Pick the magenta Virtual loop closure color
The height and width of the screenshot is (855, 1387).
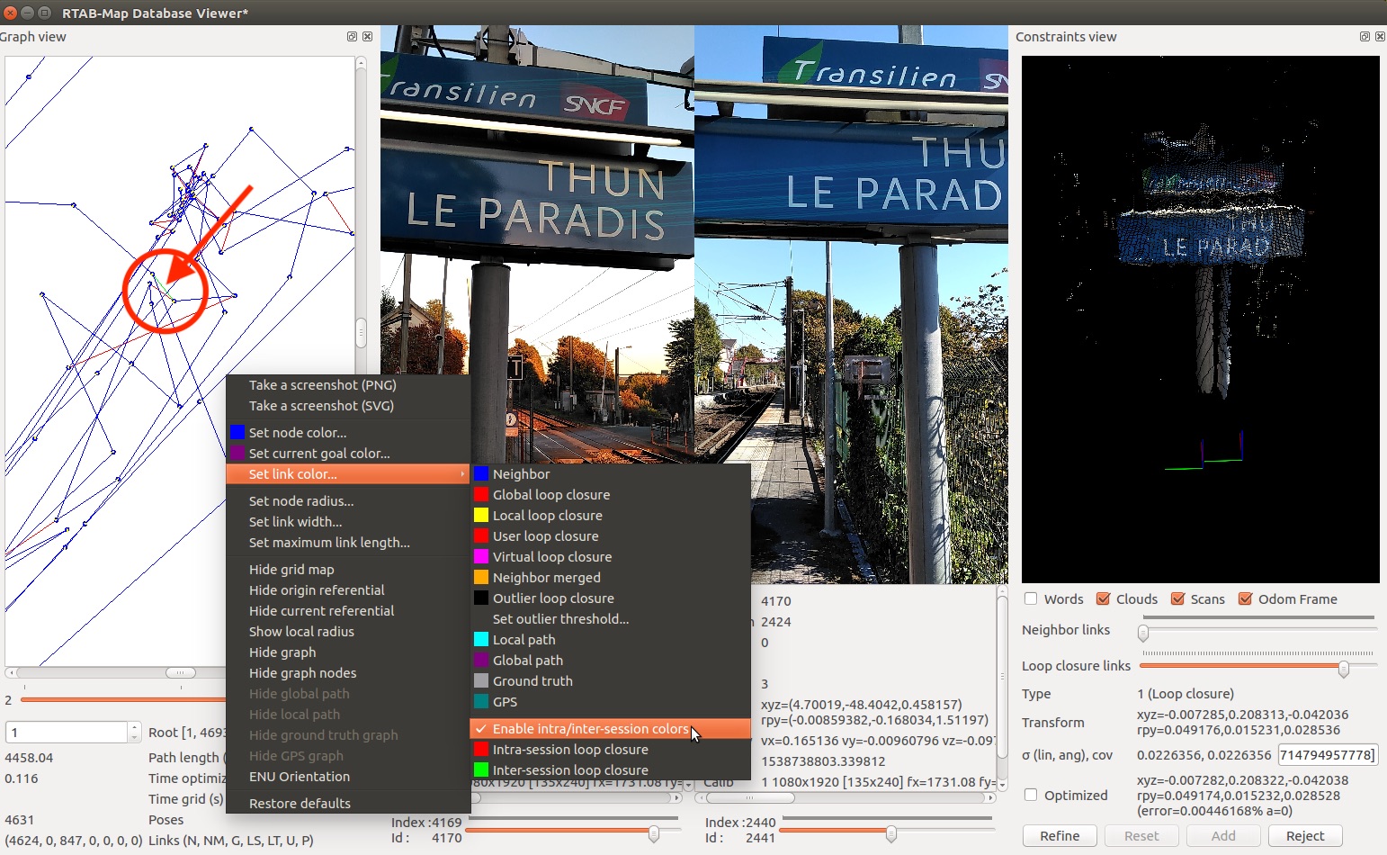click(481, 557)
